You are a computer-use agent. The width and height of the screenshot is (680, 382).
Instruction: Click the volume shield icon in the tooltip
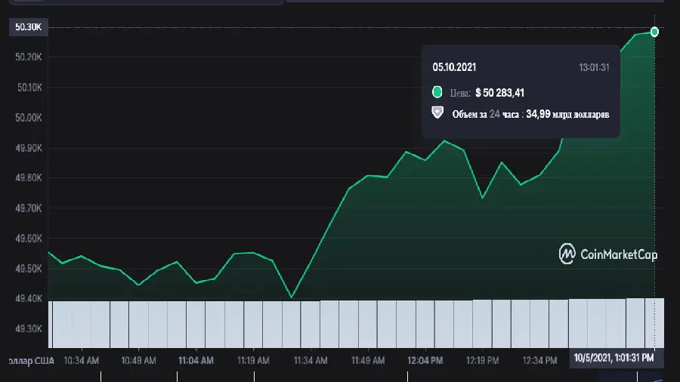pos(437,112)
